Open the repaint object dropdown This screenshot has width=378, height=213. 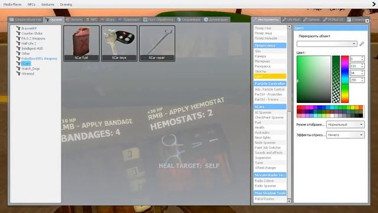(x=327, y=44)
